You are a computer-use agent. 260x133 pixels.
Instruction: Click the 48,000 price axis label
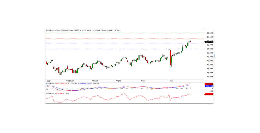(x=210, y=61)
